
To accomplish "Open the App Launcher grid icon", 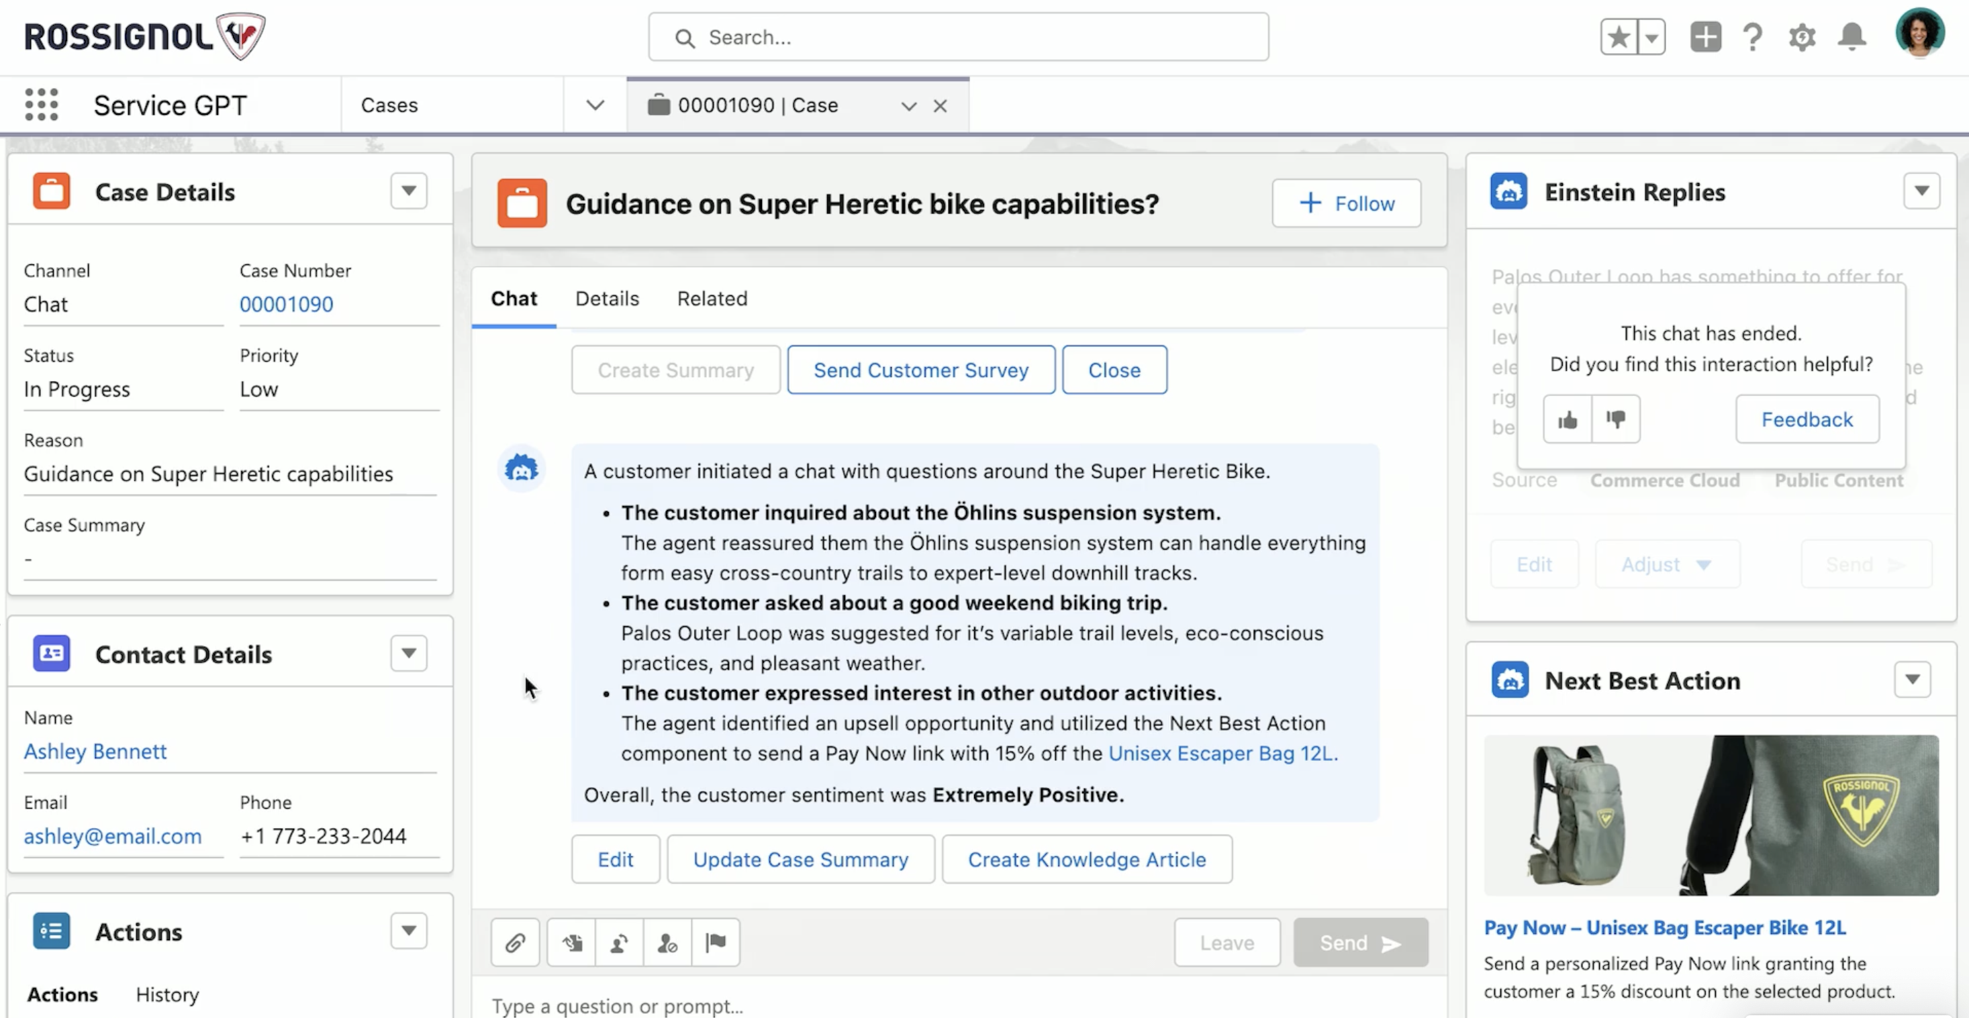I will pyautogui.click(x=41, y=105).
